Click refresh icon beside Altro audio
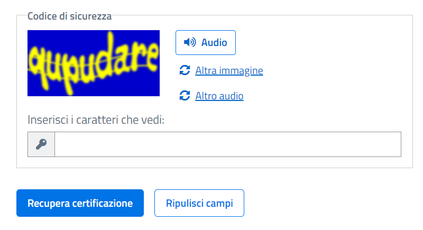423x230 pixels. click(x=185, y=96)
